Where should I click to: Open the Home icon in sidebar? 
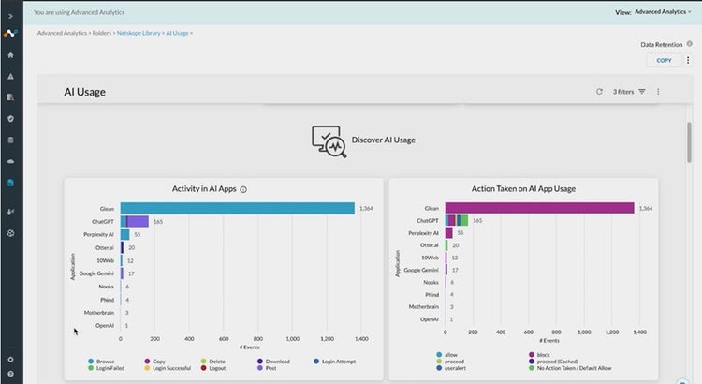10,55
